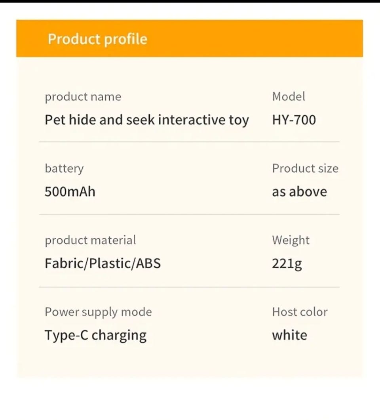Click the "Product size" label
This screenshot has height=420, width=380.
pos(305,168)
